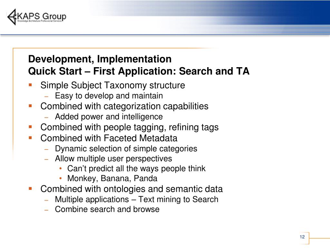Click the slide title 'Development, Implementation'

tap(100, 59)
